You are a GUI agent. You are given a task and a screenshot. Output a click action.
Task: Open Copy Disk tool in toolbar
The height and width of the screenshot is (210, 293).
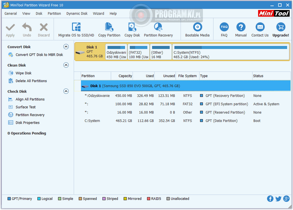click(132, 30)
